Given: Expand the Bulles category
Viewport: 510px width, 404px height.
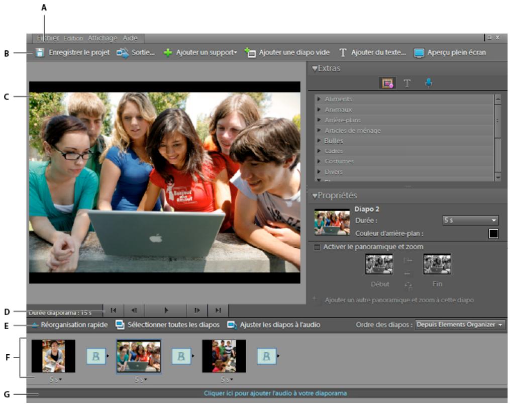Looking at the screenshot, I should tap(319, 141).
